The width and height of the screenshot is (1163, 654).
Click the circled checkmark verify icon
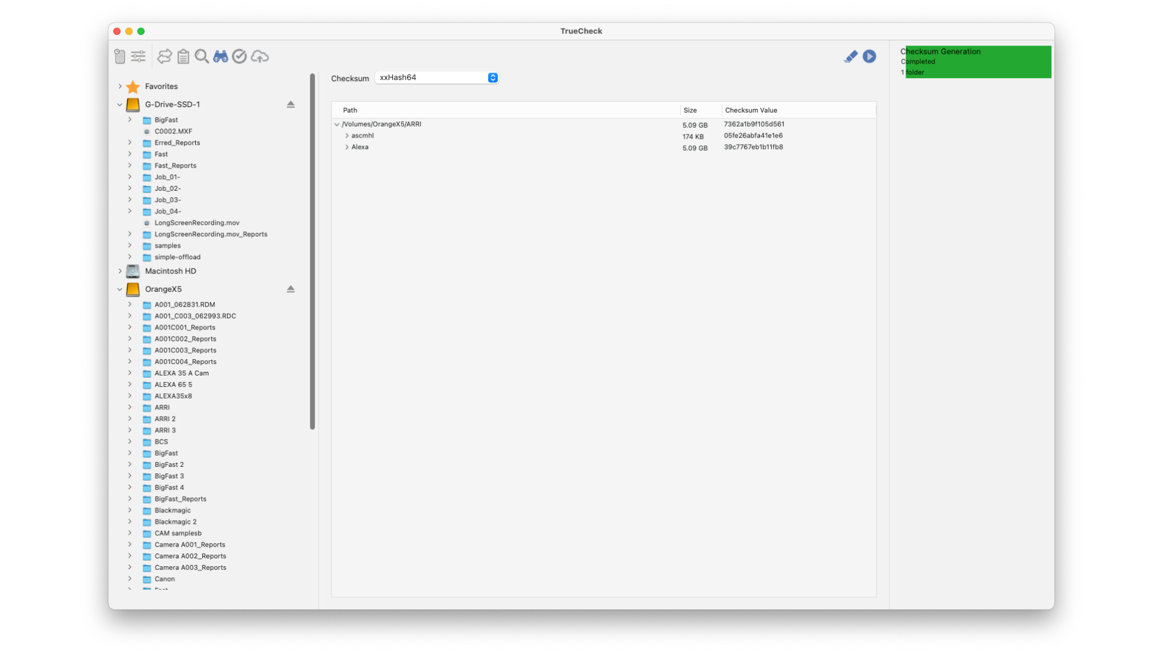pyautogui.click(x=239, y=56)
